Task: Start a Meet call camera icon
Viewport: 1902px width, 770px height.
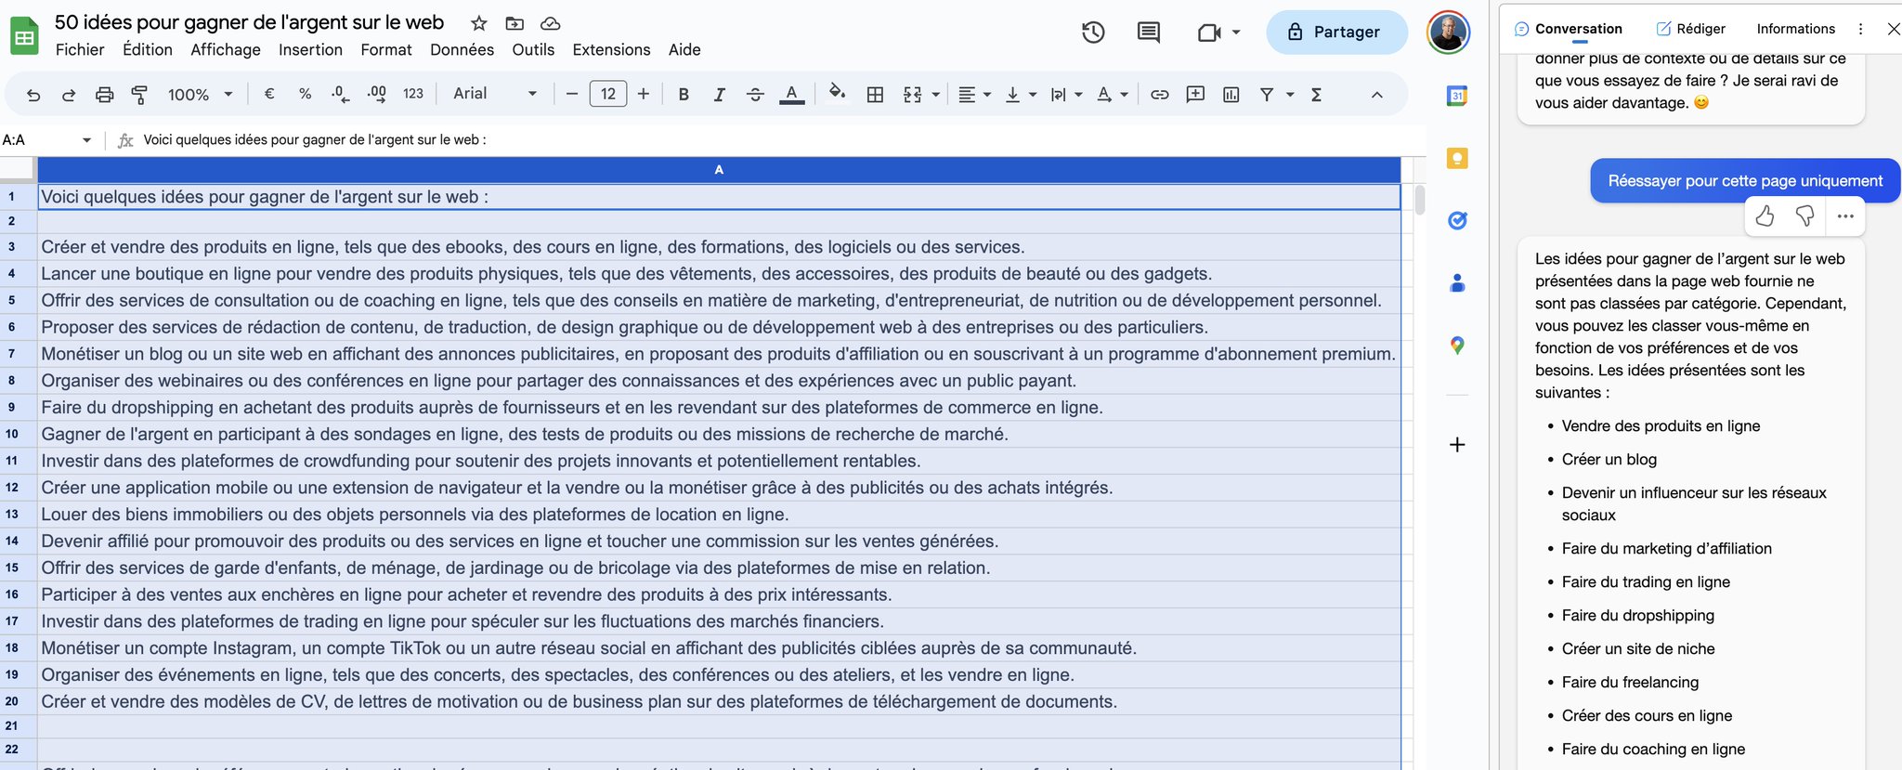Action: pos(1209,33)
